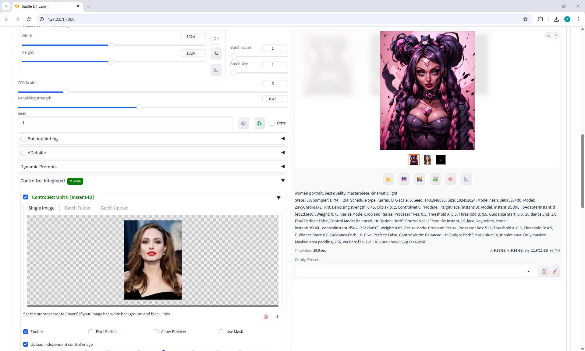
Task: Click the clipboard icon beside Config Presets
Action: (x=543, y=271)
